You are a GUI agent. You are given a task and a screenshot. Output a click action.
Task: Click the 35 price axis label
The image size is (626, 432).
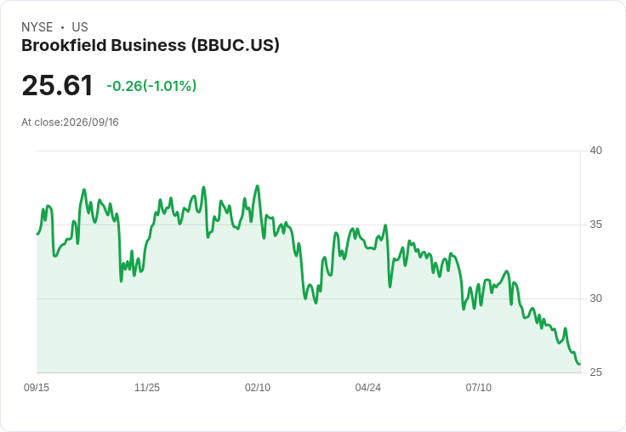(x=595, y=225)
